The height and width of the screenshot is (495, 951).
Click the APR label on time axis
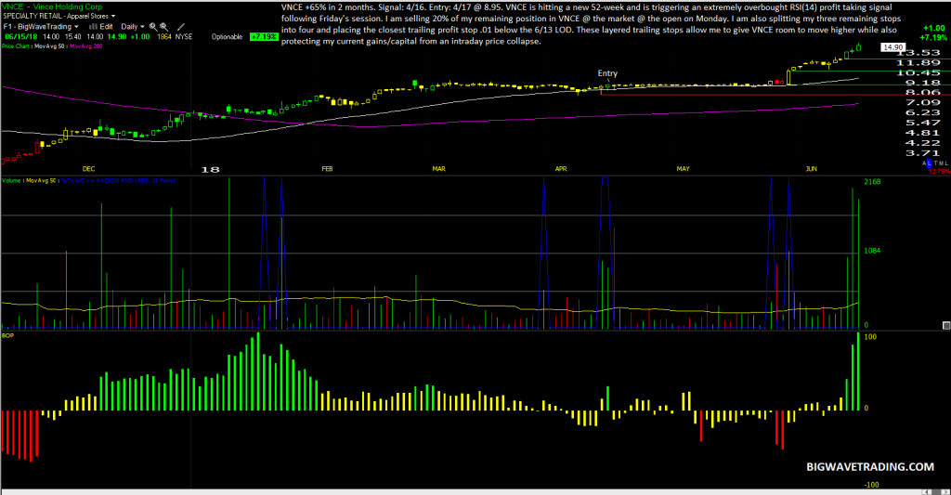point(561,169)
